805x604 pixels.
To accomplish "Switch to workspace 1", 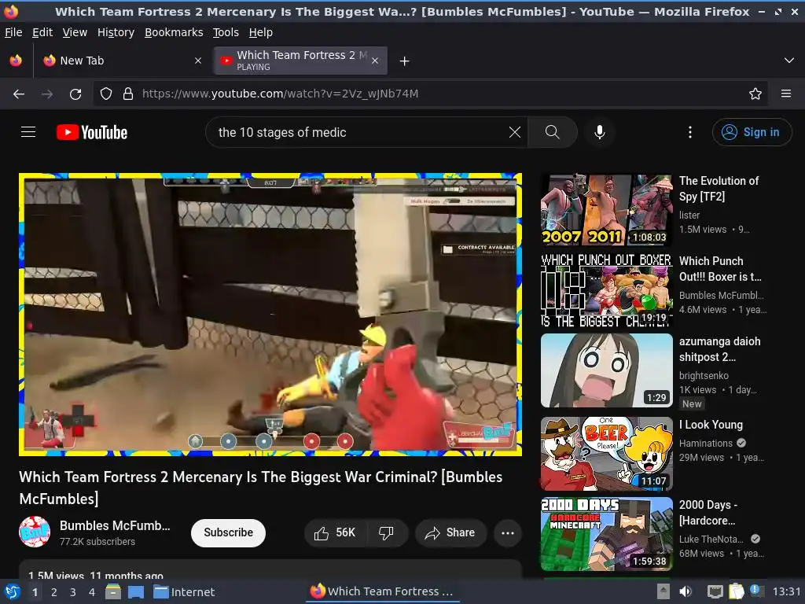I will (35, 592).
